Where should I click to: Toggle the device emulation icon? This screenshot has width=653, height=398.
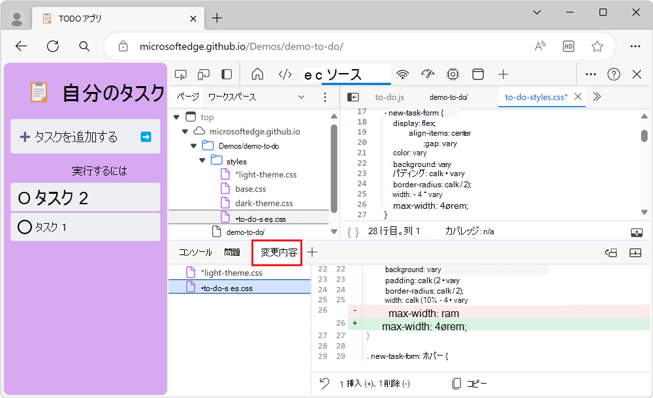(x=203, y=74)
